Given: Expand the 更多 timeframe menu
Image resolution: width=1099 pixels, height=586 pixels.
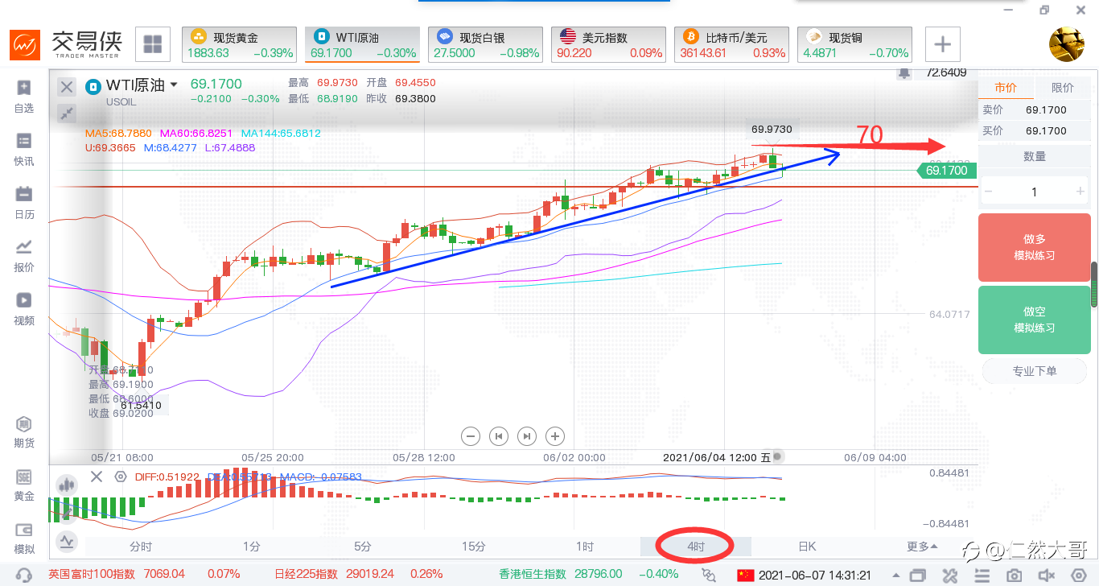Looking at the screenshot, I should coord(922,547).
